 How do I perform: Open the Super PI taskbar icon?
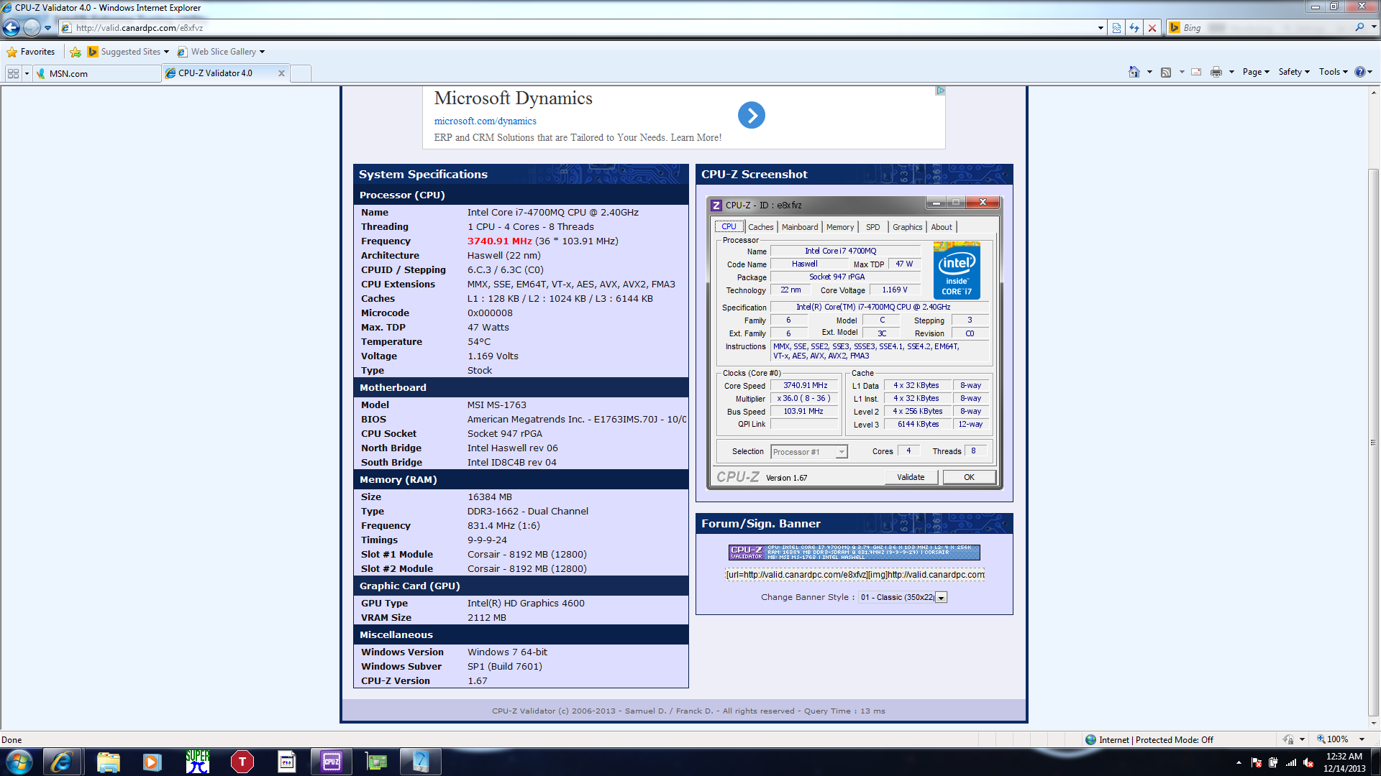pyautogui.click(x=197, y=762)
